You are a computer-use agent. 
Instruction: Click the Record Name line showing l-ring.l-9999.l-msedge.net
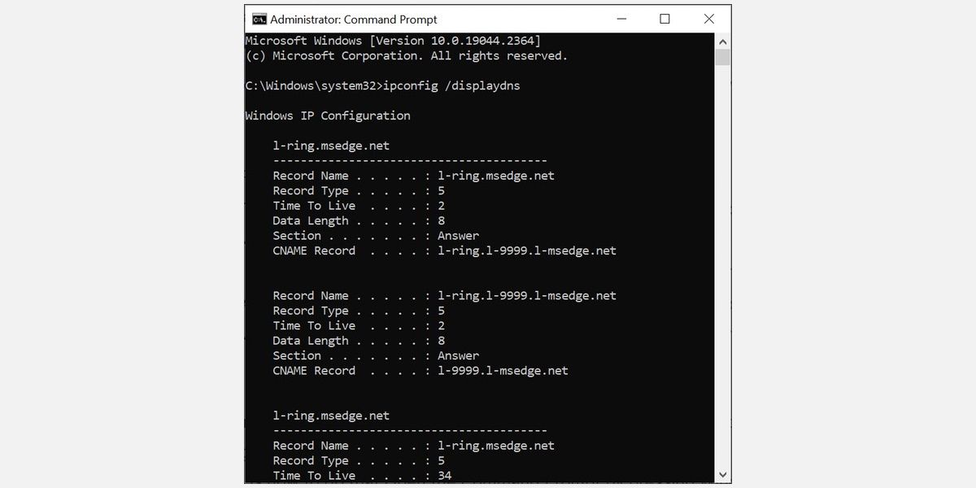click(x=444, y=295)
